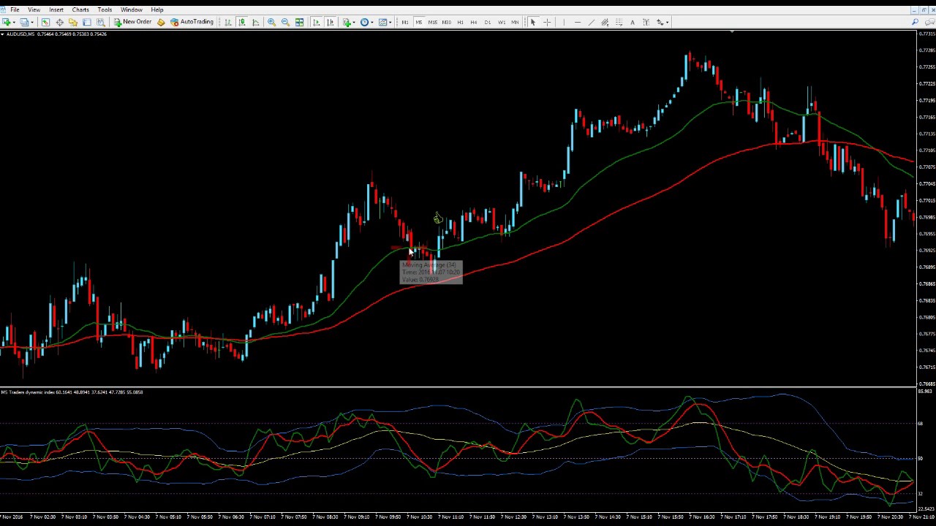Click the Templates toolbar icon
Image resolution: width=936 pixels, height=526 pixels.
tap(382, 22)
